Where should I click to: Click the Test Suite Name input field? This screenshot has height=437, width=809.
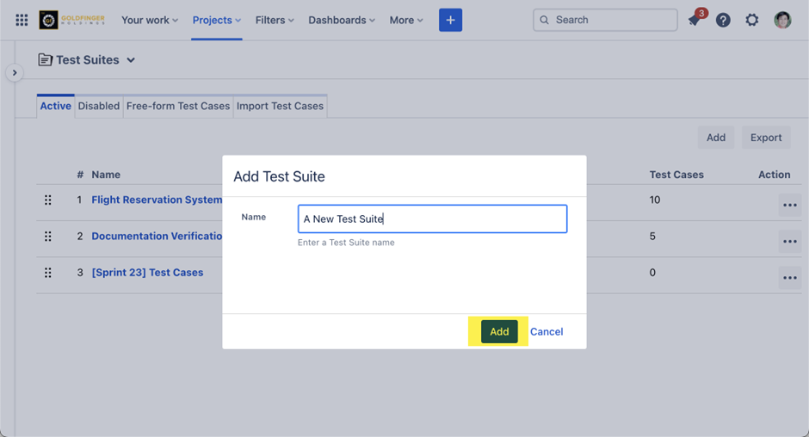(x=432, y=218)
